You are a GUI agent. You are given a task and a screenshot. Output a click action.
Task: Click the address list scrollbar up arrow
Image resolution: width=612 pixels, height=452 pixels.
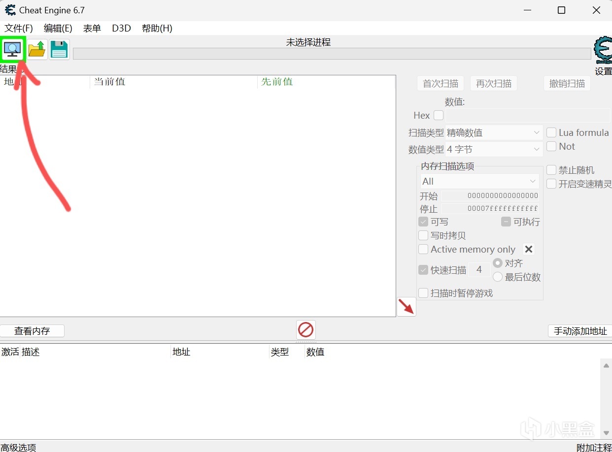click(607, 365)
